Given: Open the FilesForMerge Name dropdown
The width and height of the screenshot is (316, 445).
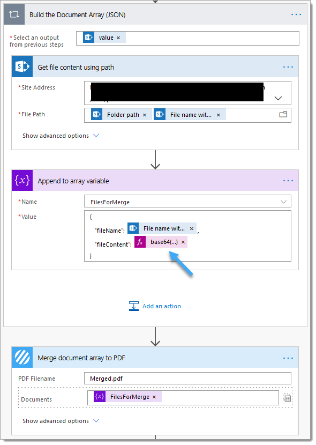Looking at the screenshot, I should point(283,202).
